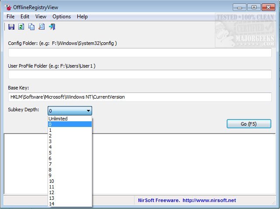Click the Base Key input field
This screenshot has height=209, width=280.
click(140, 97)
